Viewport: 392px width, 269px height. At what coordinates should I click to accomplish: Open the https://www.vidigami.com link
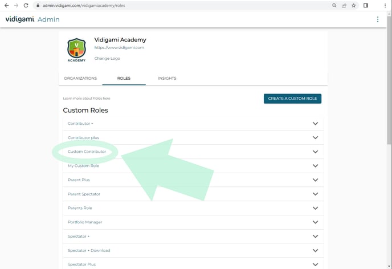[x=119, y=47]
